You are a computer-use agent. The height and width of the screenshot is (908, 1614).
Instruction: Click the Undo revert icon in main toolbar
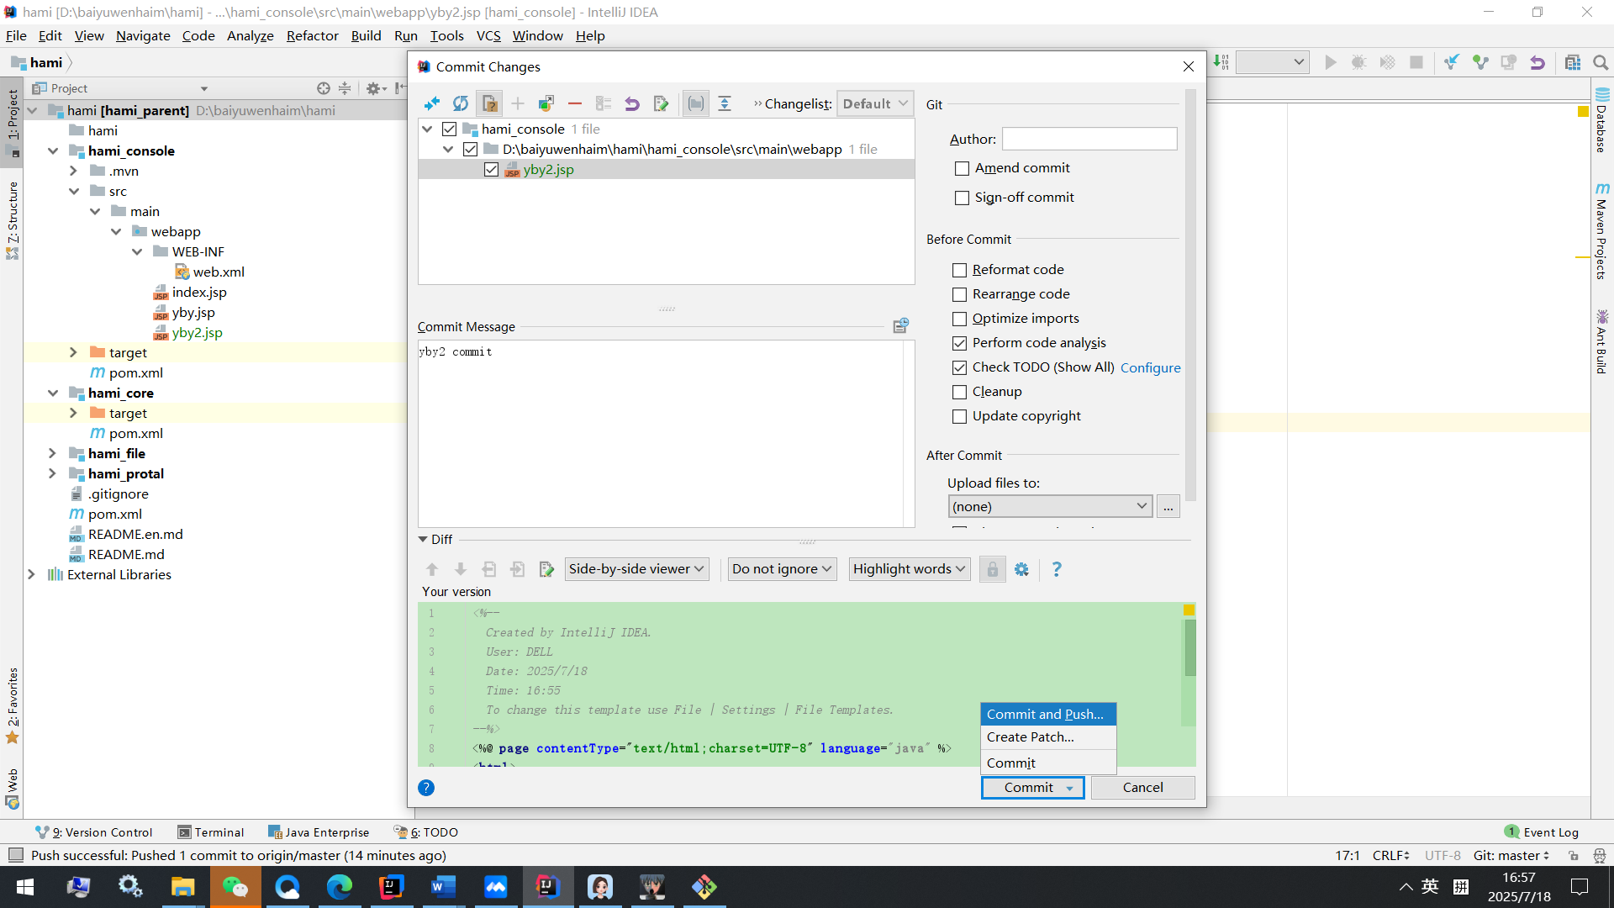(x=1538, y=62)
